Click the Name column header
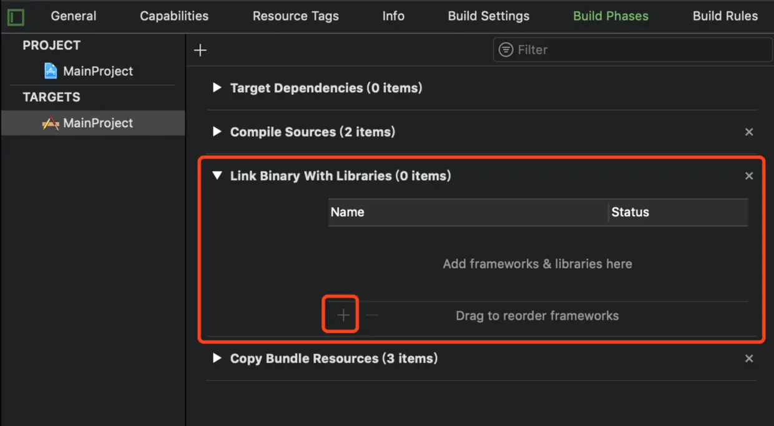 click(348, 212)
